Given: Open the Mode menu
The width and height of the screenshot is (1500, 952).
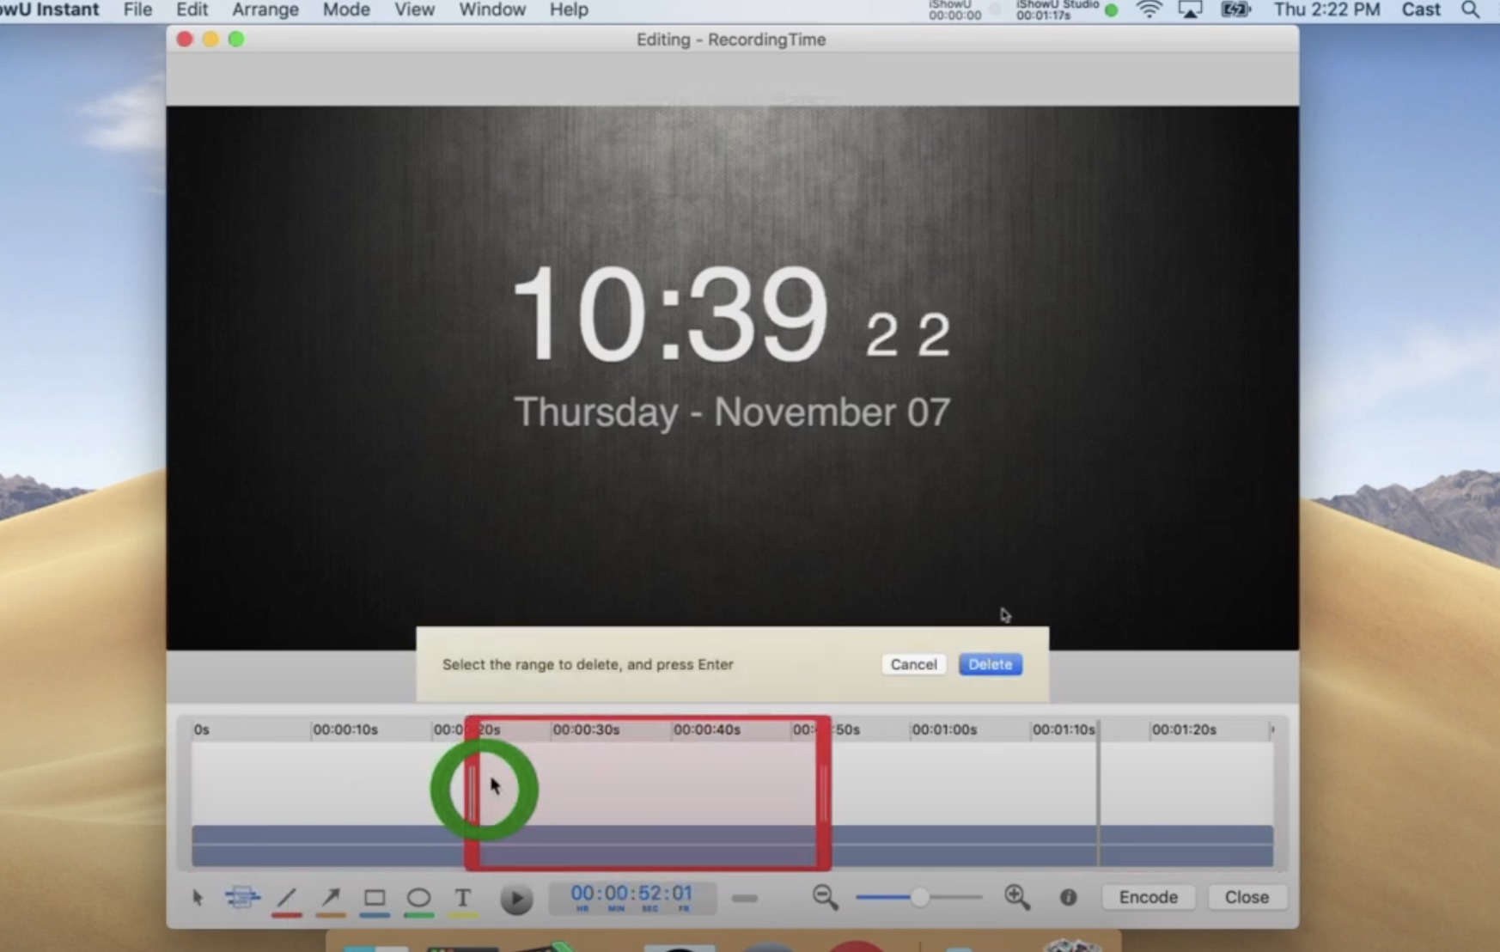Looking at the screenshot, I should click(346, 10).
